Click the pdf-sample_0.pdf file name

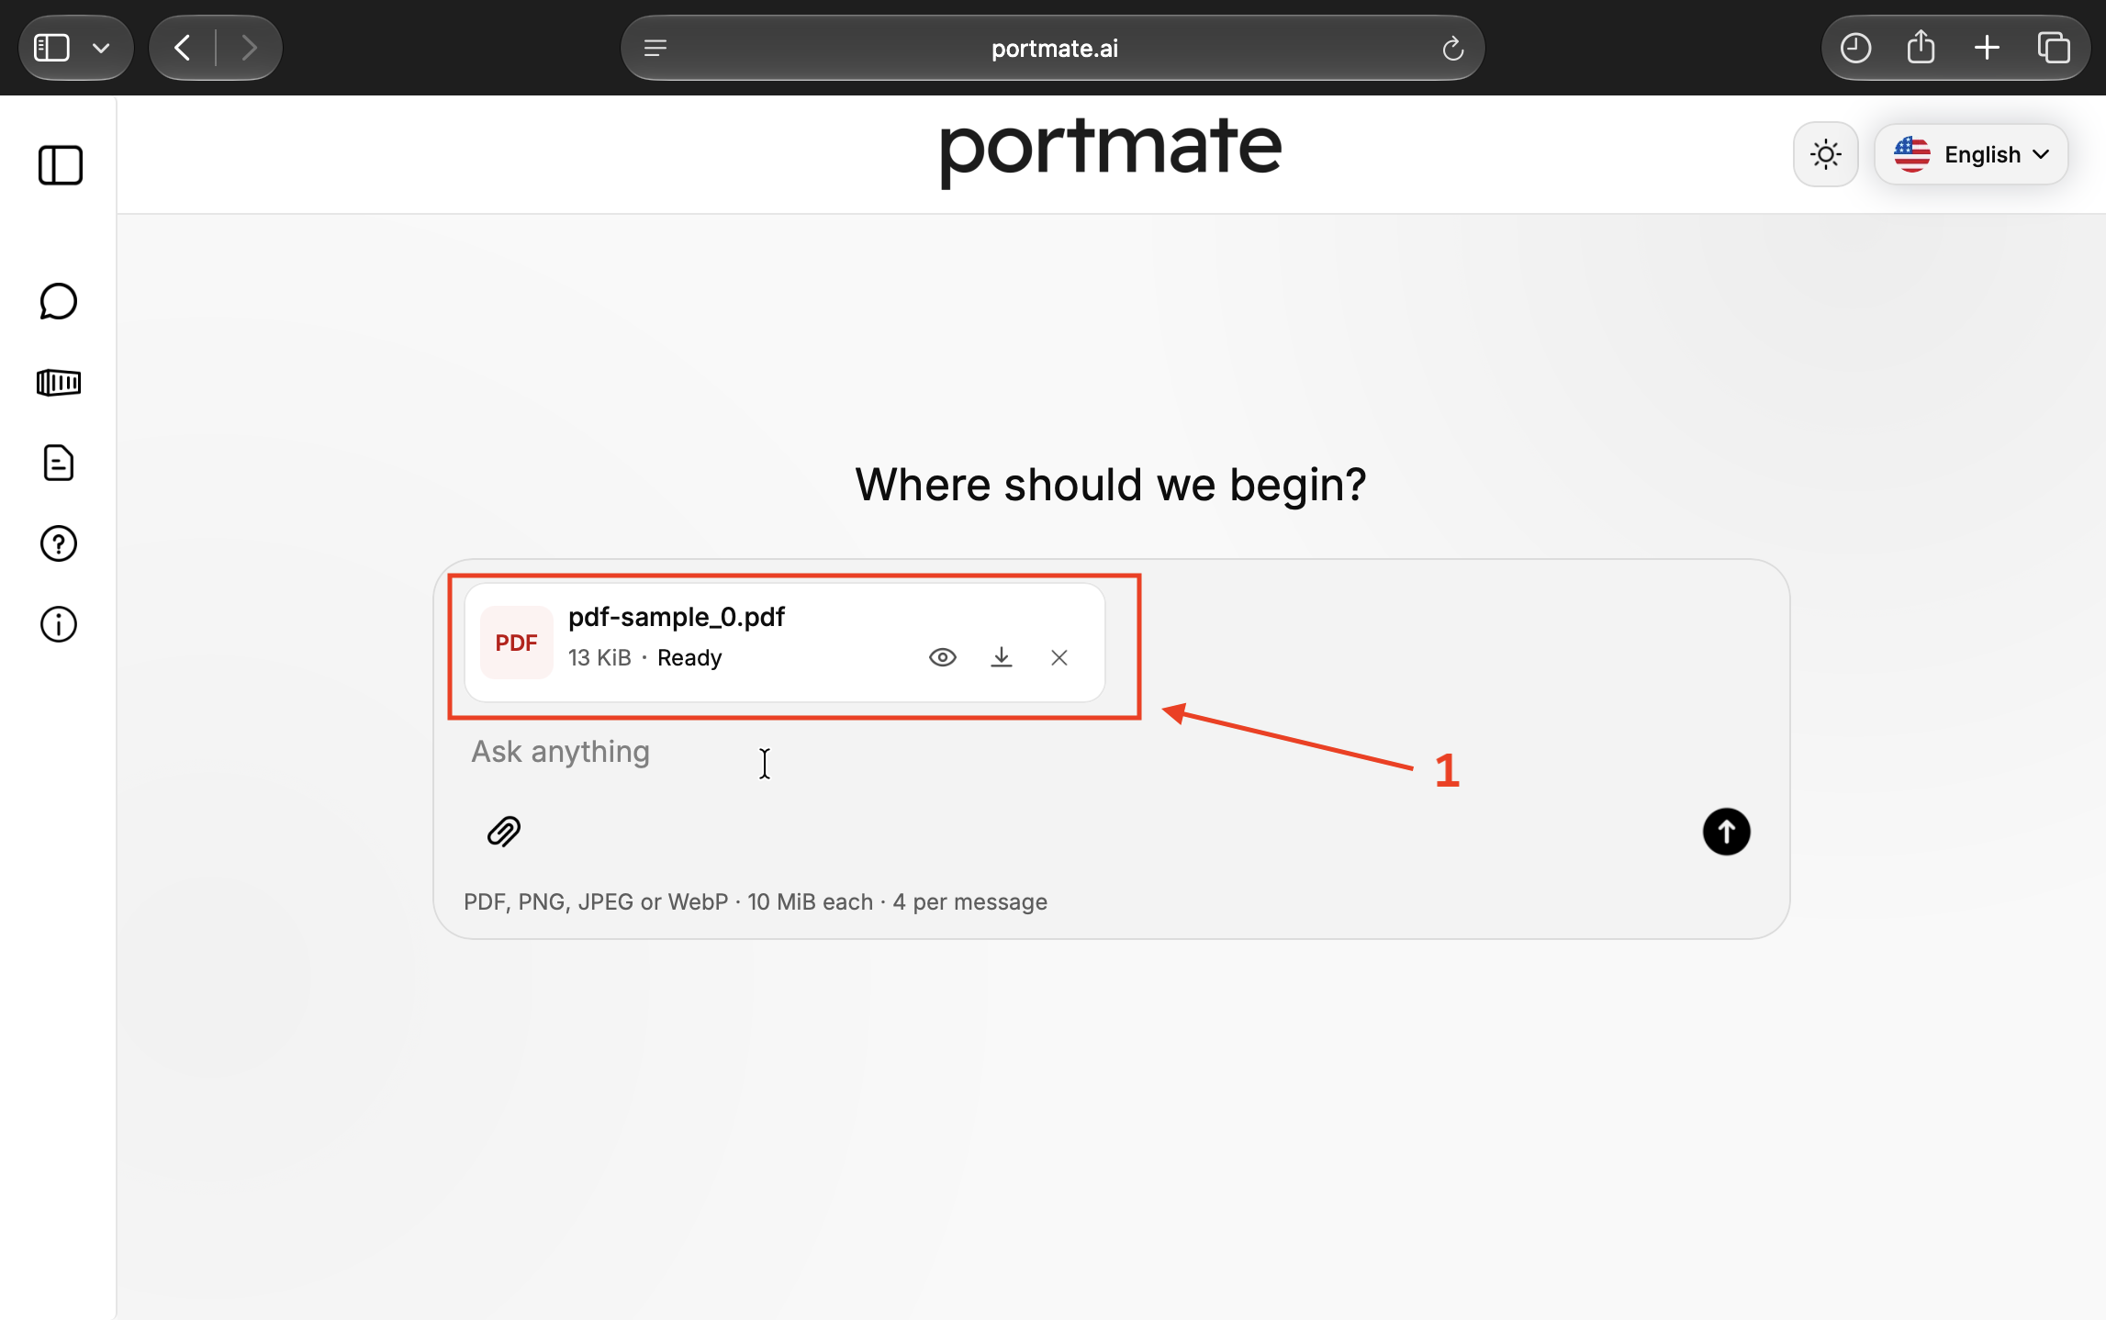(677, 617)
